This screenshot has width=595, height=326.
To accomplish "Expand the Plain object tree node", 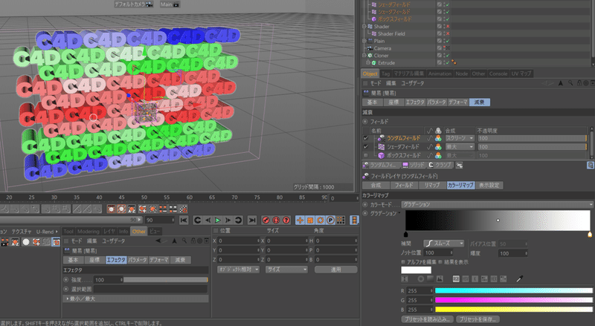I will [x=364, y=41].
